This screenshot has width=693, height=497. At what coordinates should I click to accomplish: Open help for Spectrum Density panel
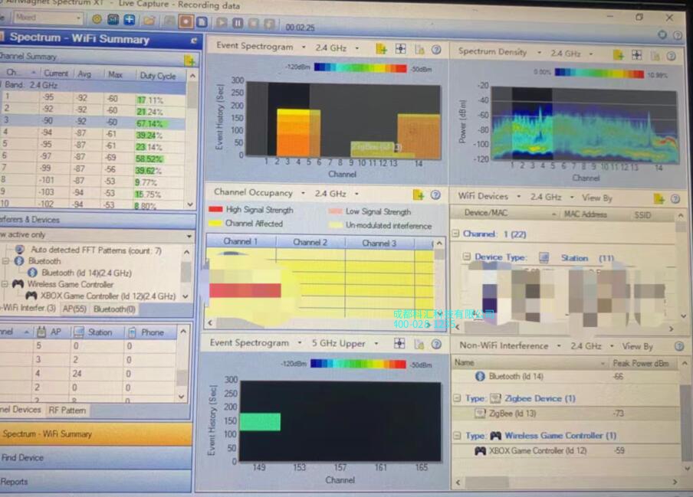671,56
